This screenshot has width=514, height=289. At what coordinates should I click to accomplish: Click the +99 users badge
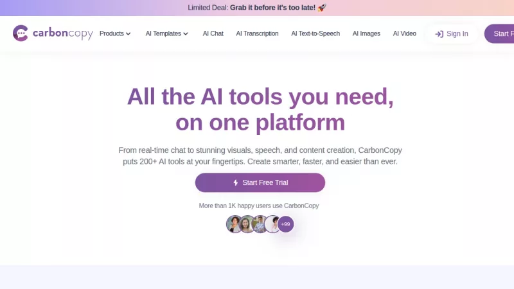(x=285, y=224)
